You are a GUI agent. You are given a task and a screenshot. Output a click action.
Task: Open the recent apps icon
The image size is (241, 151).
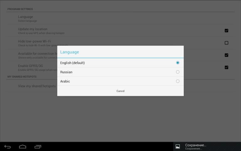coord(38,147)
